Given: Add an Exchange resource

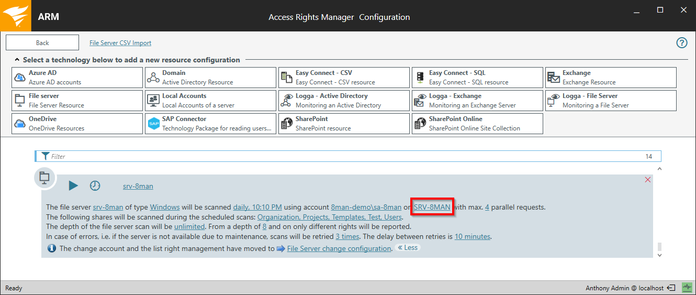Looking at the screenshot, I should click(x=611, y=78).
